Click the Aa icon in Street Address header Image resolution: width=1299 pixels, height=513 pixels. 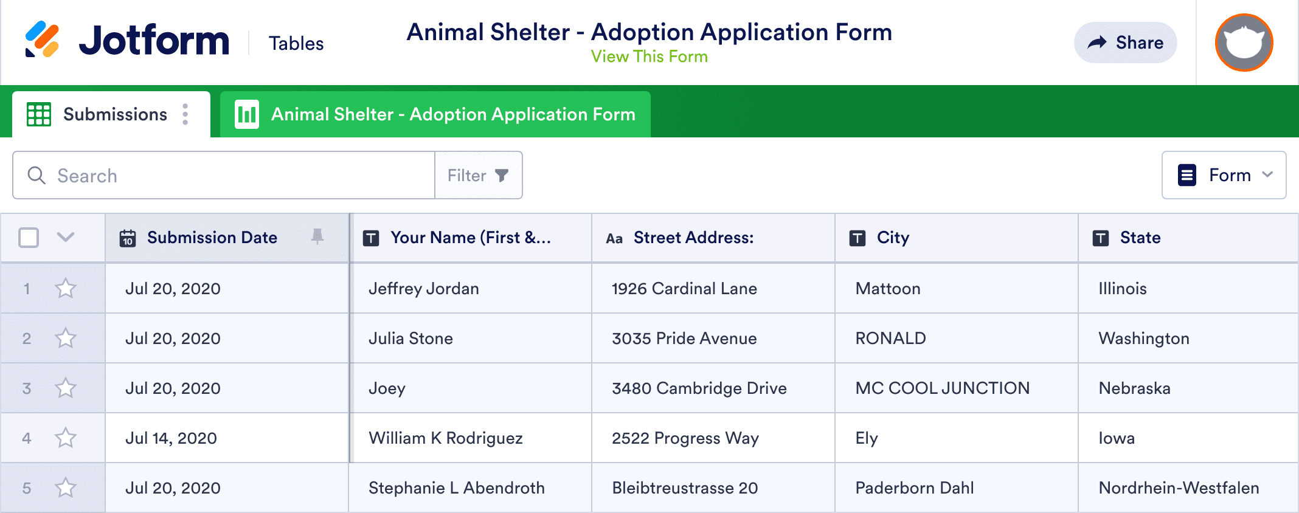[614, 238]
